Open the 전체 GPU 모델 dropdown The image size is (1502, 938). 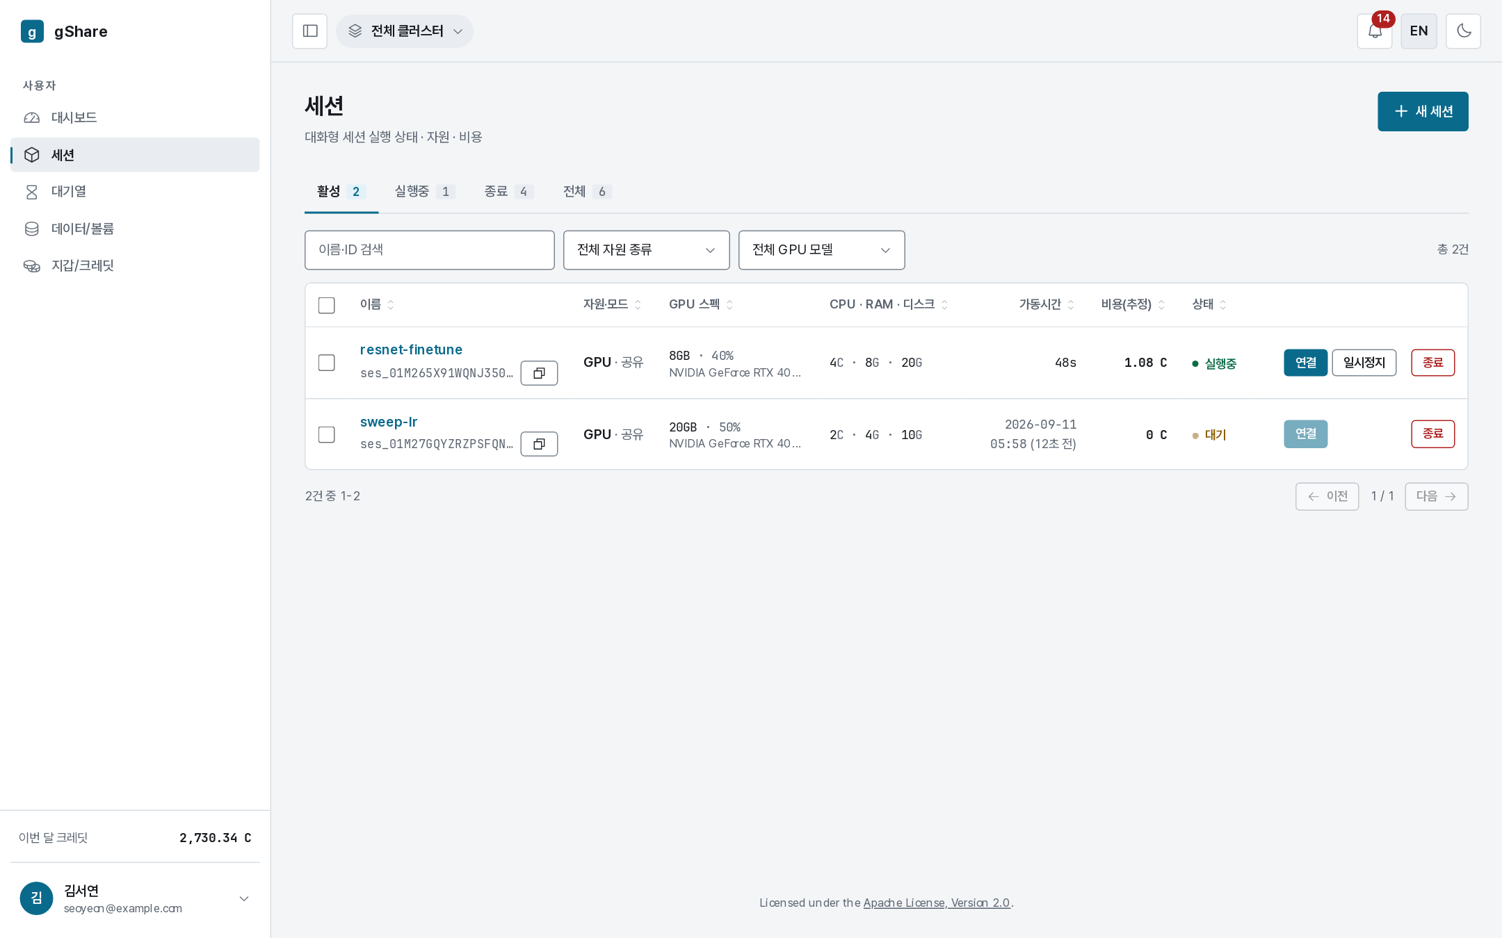821,250
